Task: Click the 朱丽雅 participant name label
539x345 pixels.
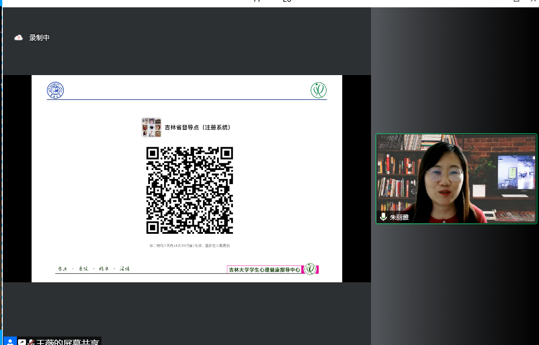Action: 399,217
